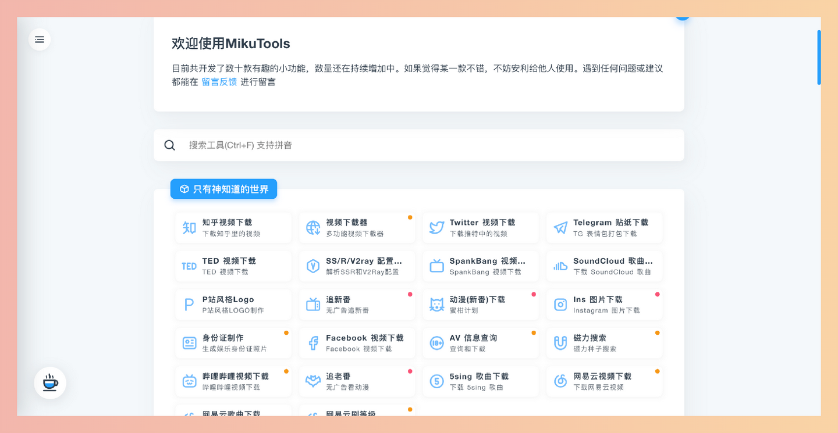Open Twitter 视频下载 tool
The width and height of the screenshot is (838, 433).
click(481, 227)
